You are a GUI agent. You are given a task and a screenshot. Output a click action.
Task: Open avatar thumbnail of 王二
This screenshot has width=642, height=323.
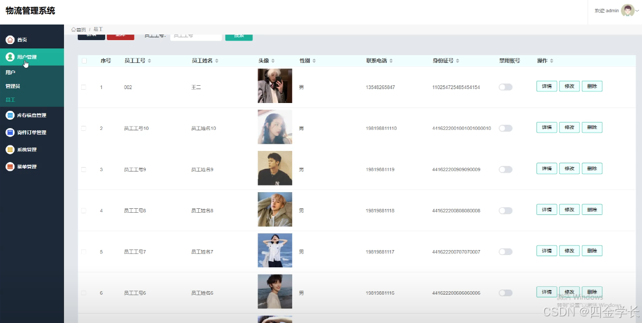point(275,86)
